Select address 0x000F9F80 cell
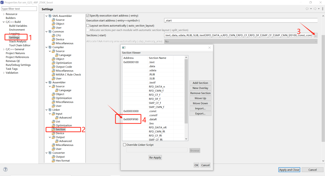The width and height of the screenshot is (325, 176). (131, 119)
